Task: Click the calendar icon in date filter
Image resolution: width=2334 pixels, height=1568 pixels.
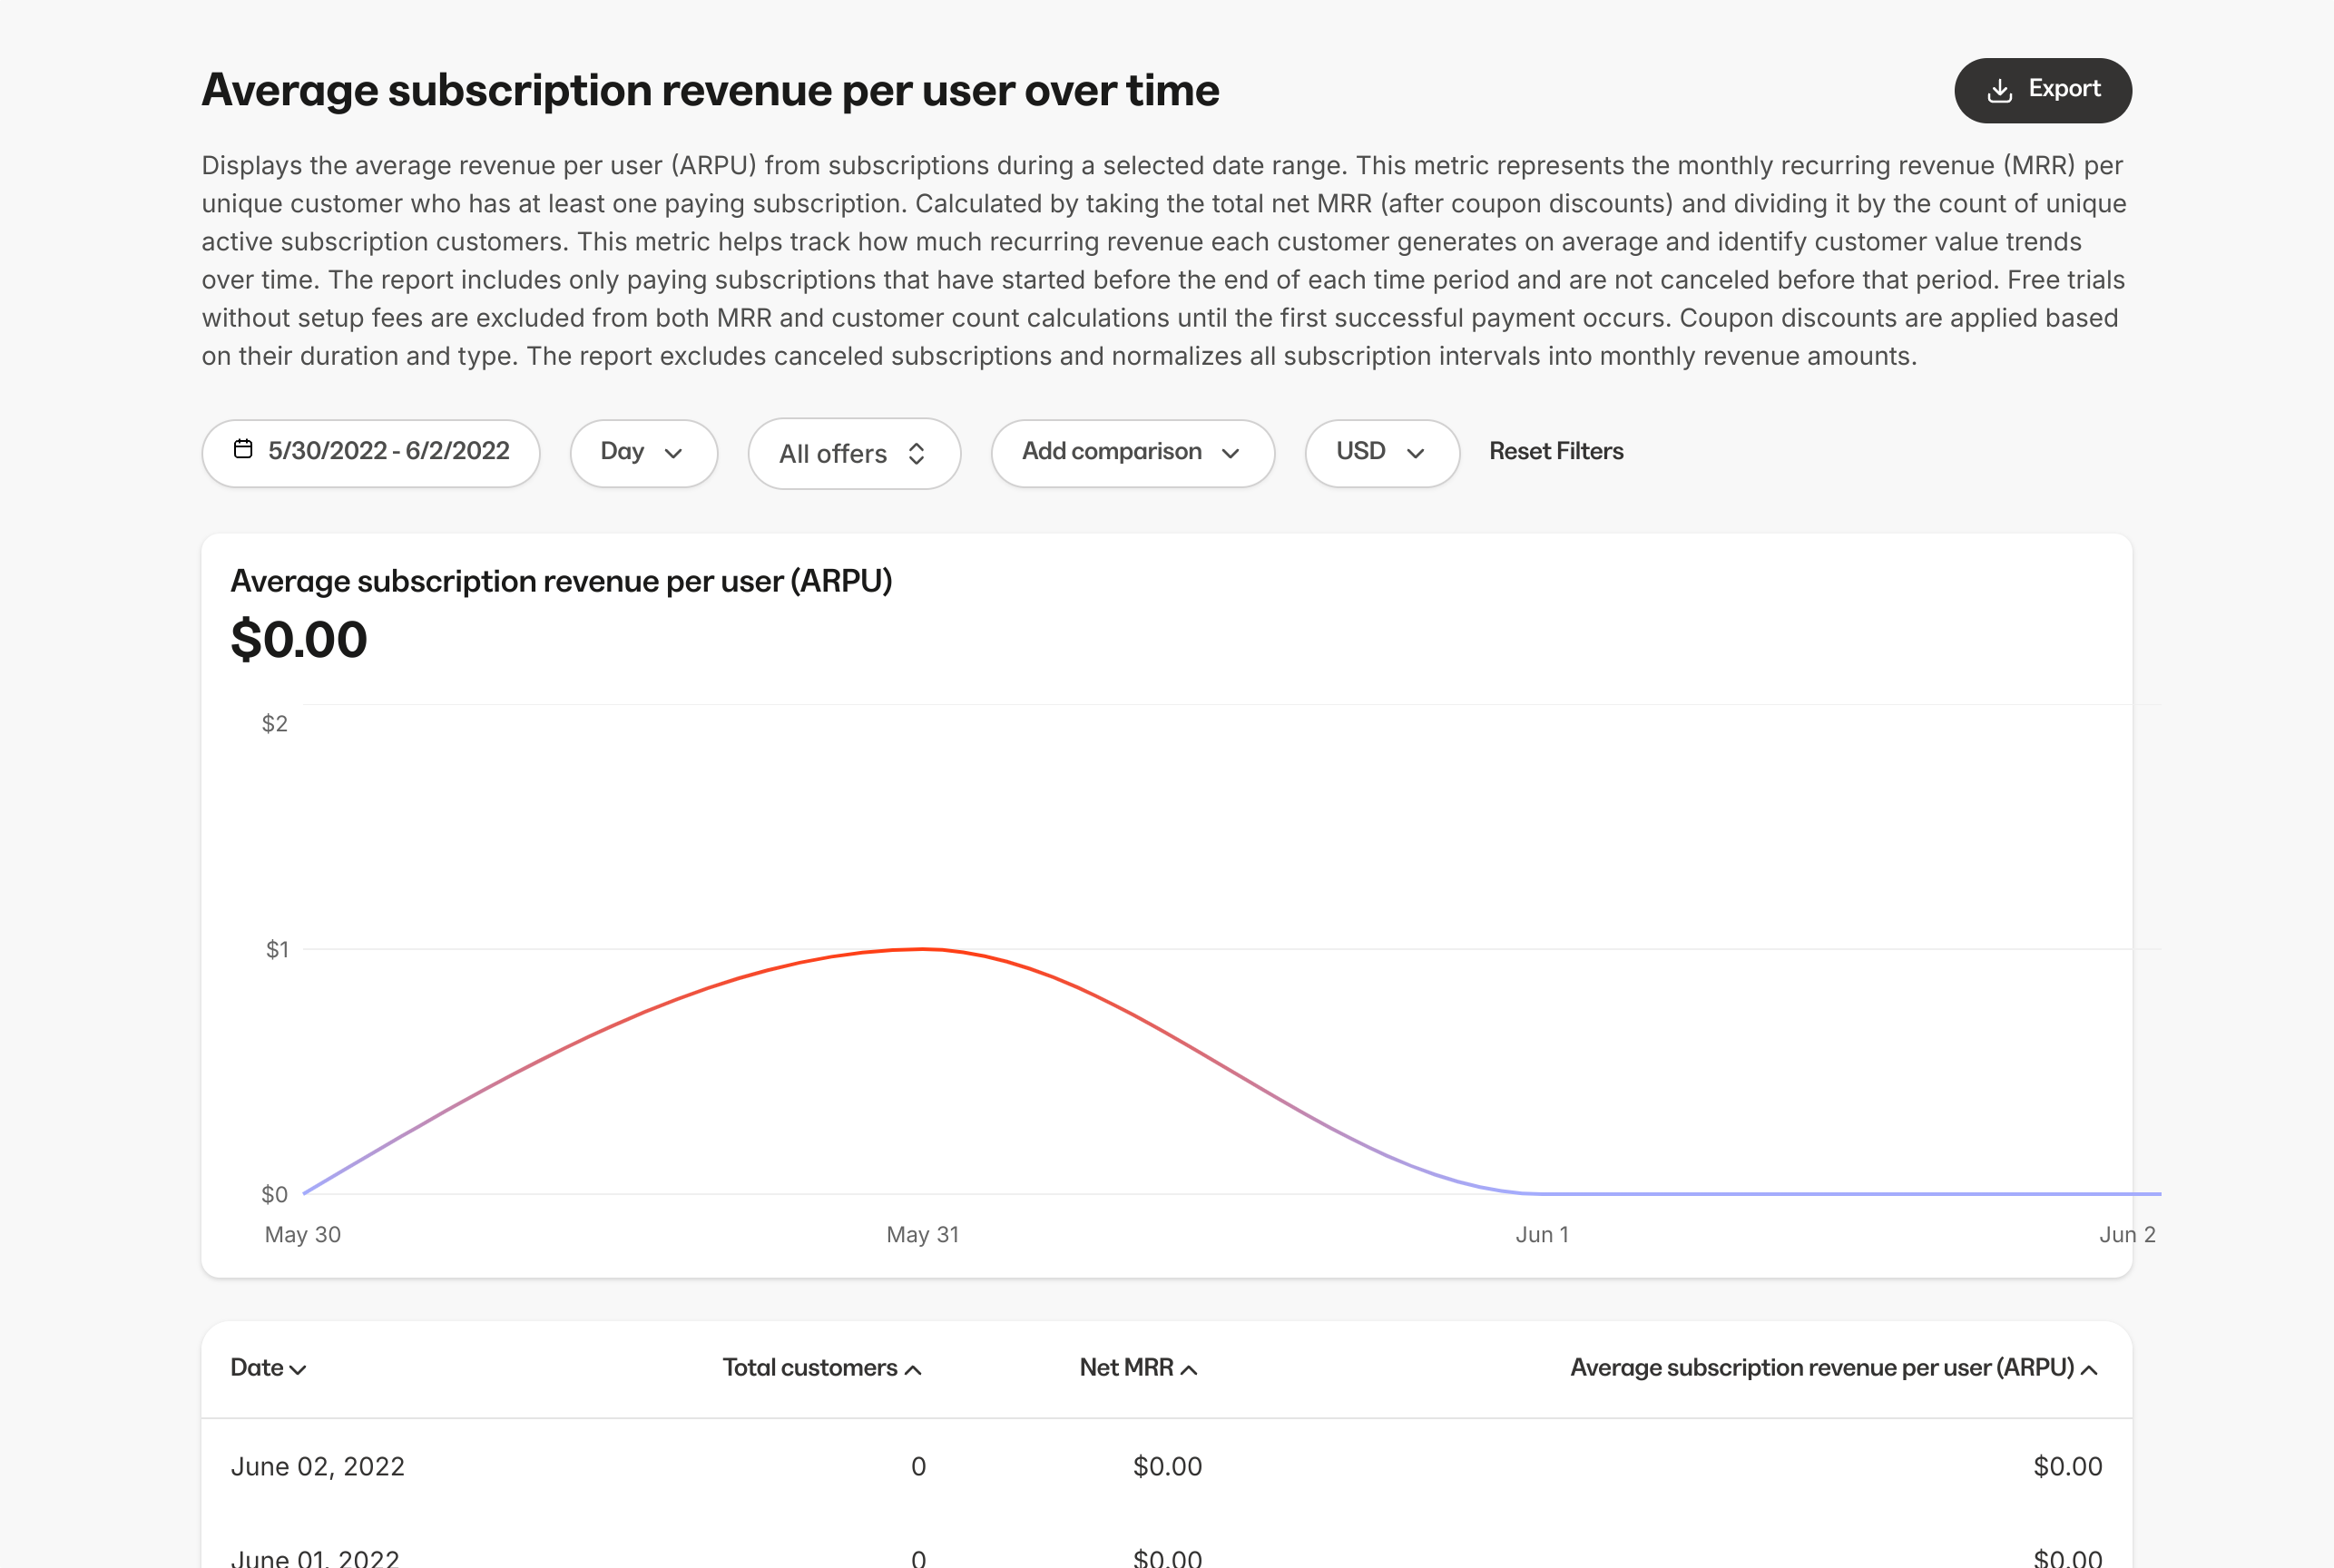Action: click(243, 449)
